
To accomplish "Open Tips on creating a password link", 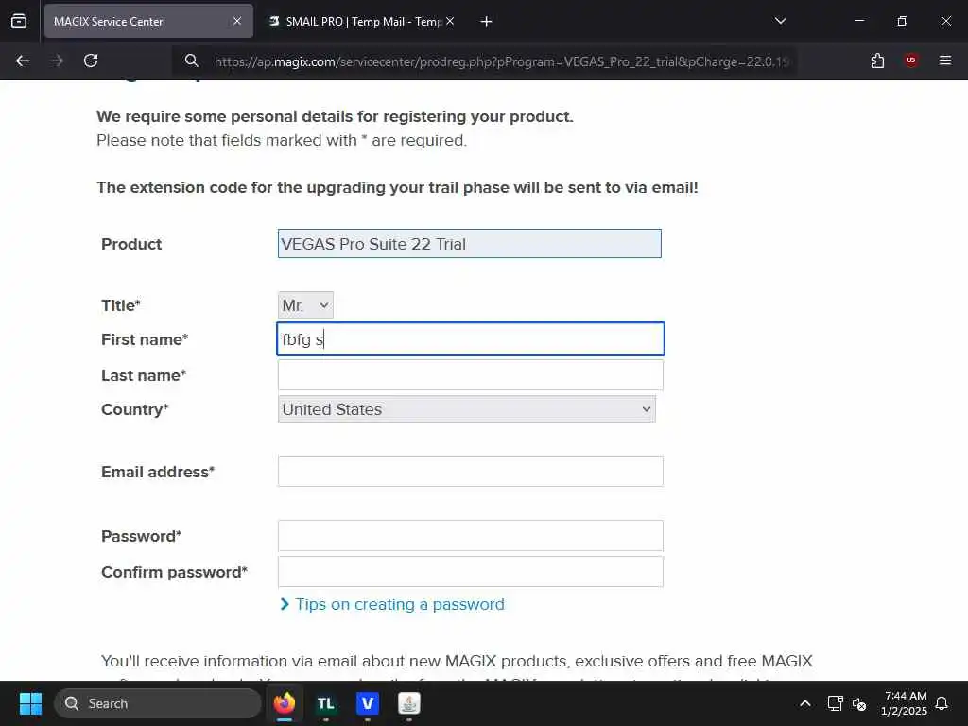I will coord(400,604).
